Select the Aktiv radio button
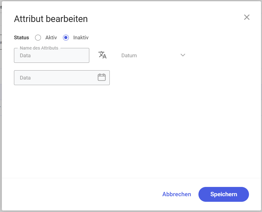 [38, 37]
